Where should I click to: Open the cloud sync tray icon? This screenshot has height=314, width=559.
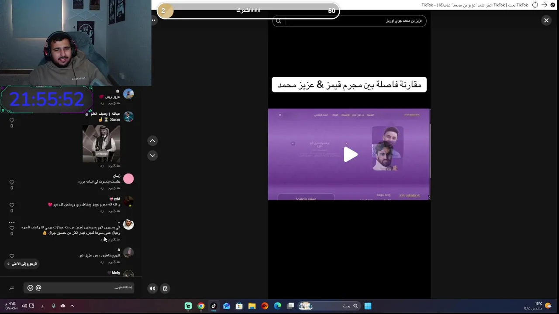coord(63,306)
